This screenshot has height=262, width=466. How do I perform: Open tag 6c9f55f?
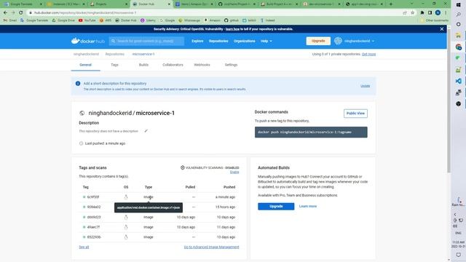[x=93, y=197]
